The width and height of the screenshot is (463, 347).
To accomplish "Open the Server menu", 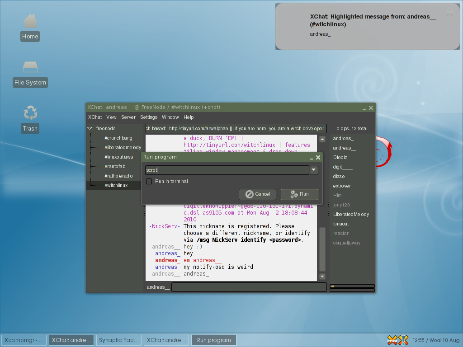I will [x=128, y=117].
